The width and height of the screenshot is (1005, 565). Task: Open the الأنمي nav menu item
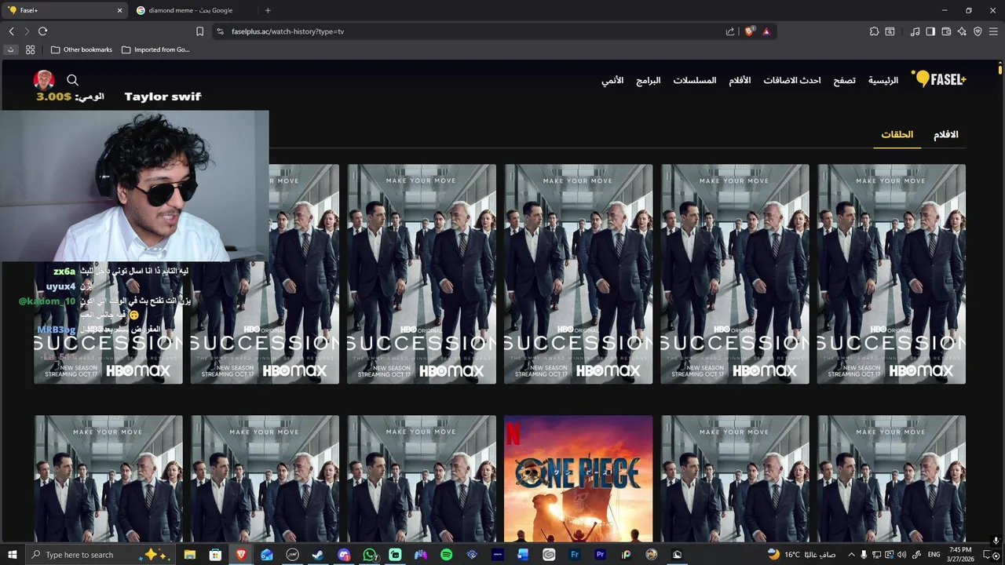pos(612,80)
